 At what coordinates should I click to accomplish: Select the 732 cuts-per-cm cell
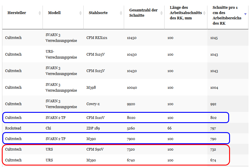pos(213,149)
